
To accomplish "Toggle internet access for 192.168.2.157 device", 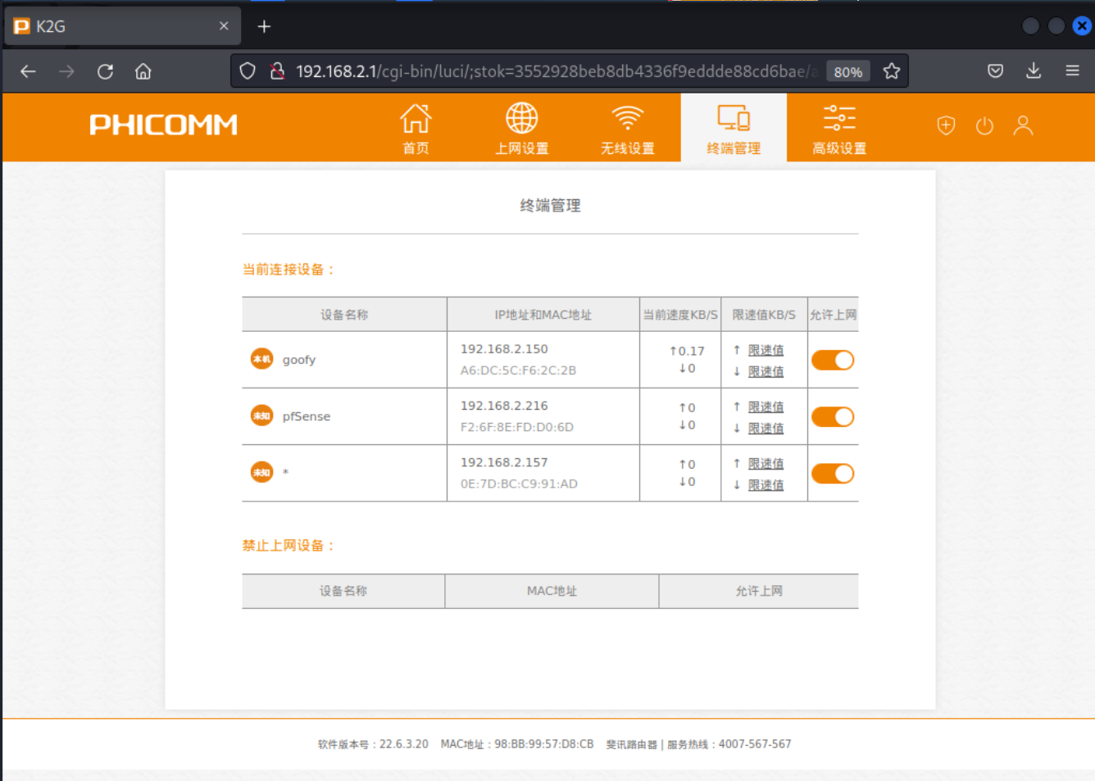I will click(833, 473).
